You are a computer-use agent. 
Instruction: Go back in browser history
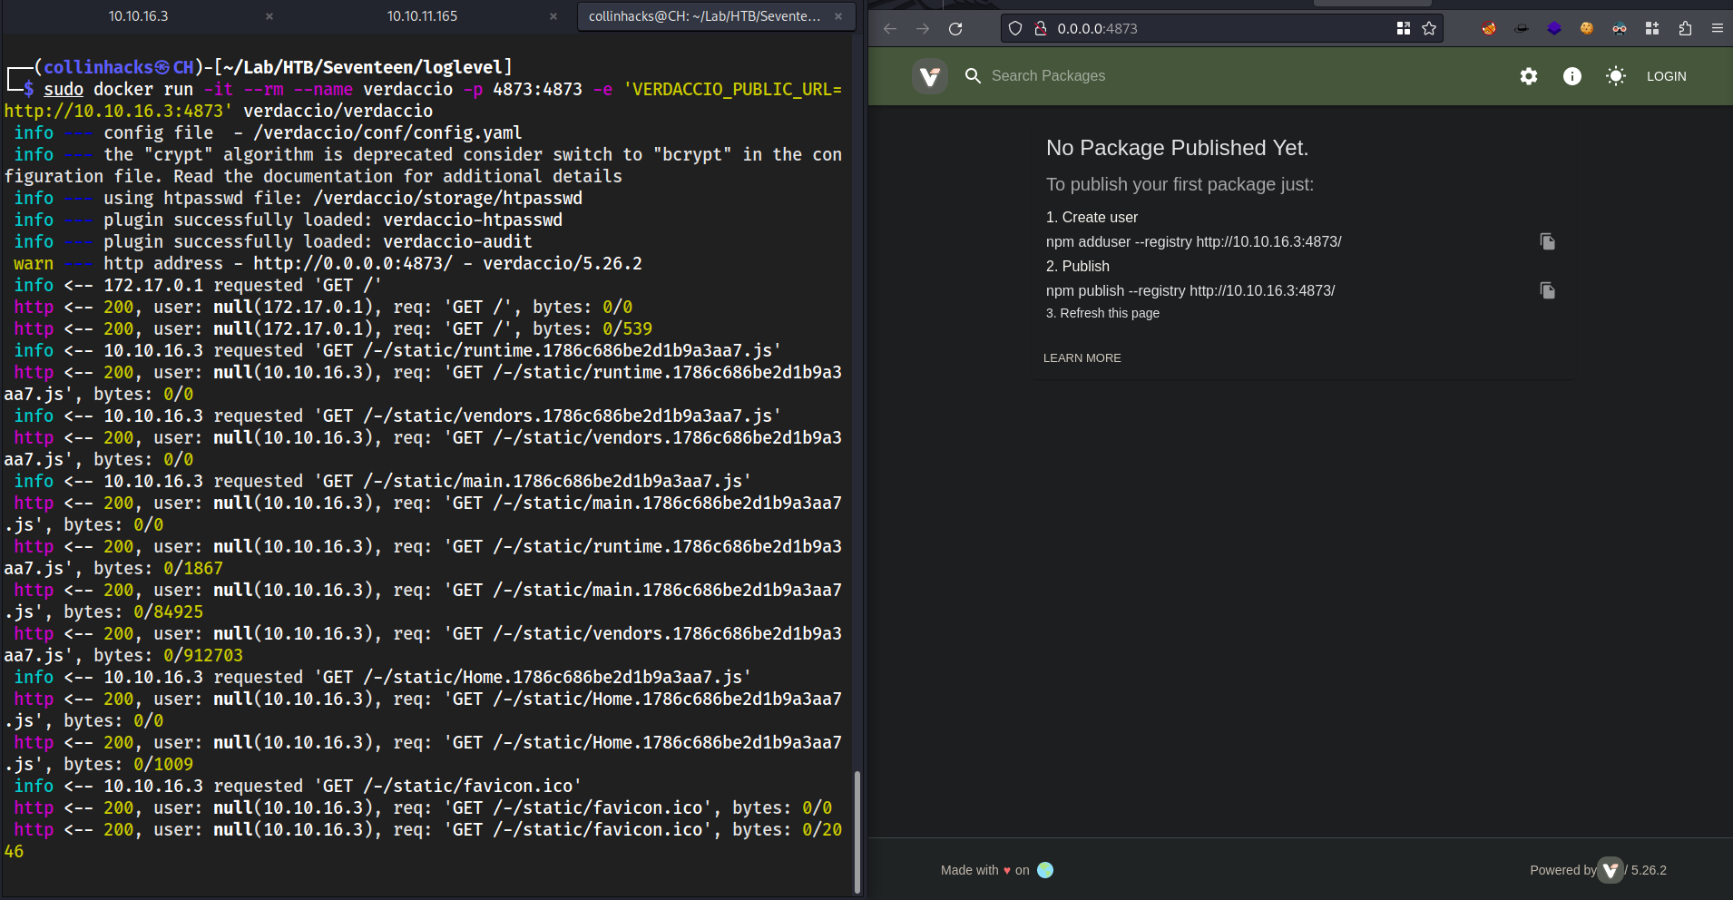click(x=890, y=29)
